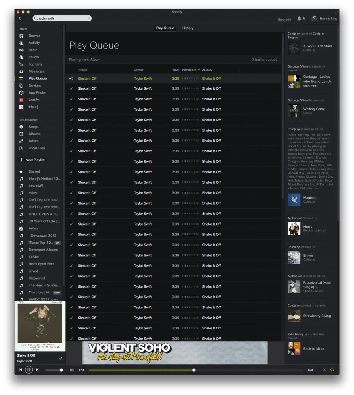The height and width of the screenshot is (395, 354).
Task: Sort by the ALBUM column header
Action: (207, 70)
